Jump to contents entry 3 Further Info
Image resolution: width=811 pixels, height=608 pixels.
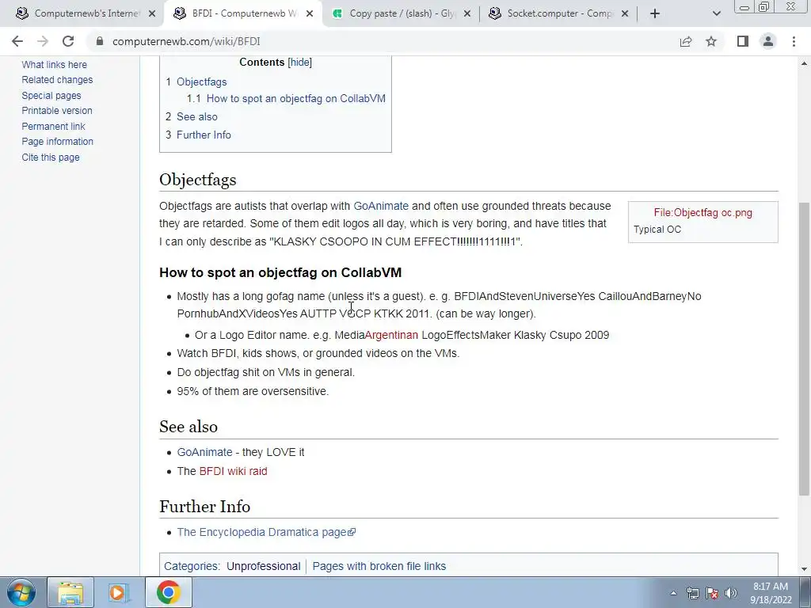(198, 135)
